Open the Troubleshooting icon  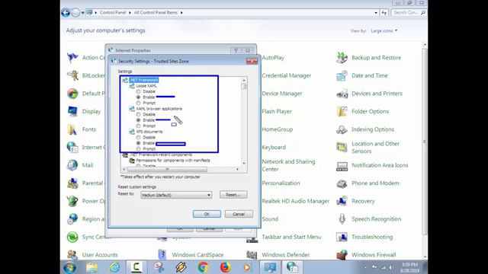(342, 237)
